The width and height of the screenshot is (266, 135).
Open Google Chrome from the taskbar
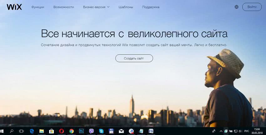click(x=71, y=131)
